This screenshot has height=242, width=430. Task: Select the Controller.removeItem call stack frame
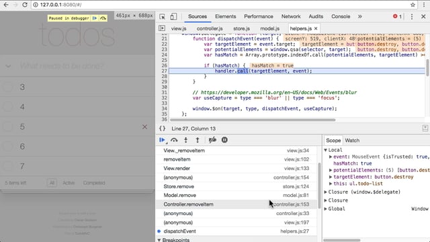tap(236, 204)
